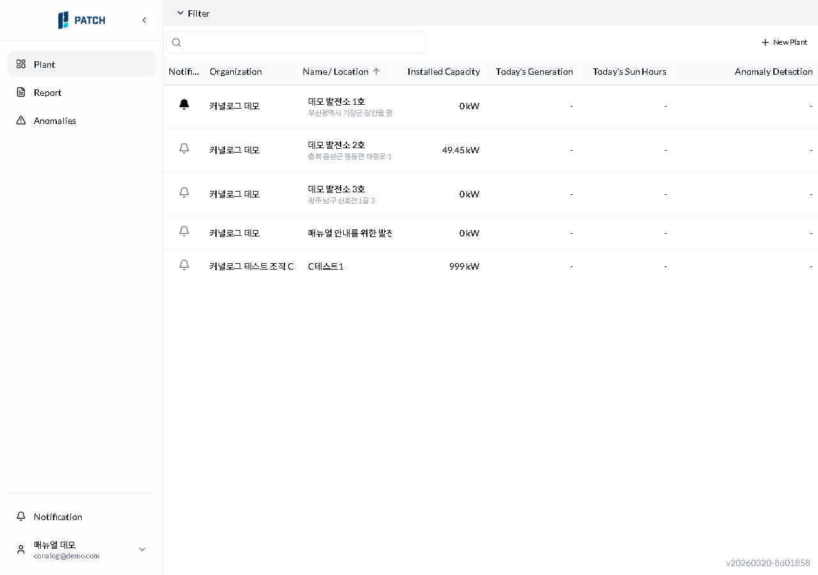818x575 pixels.
Task: Disable notifications for 데모 발전소 1호
Action: [x=184, y=105]
